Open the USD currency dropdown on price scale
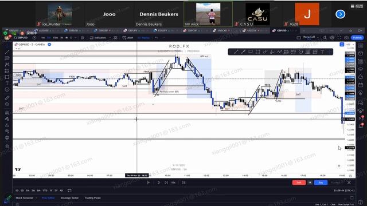 349,45
